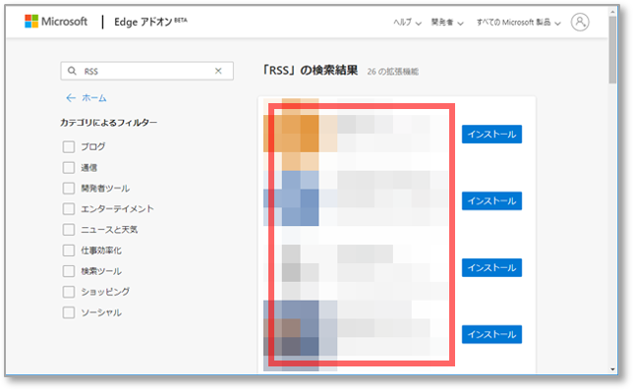Click the scrollbar down arrow
Viewport: 633px width, 390px height.
[612, 369]
